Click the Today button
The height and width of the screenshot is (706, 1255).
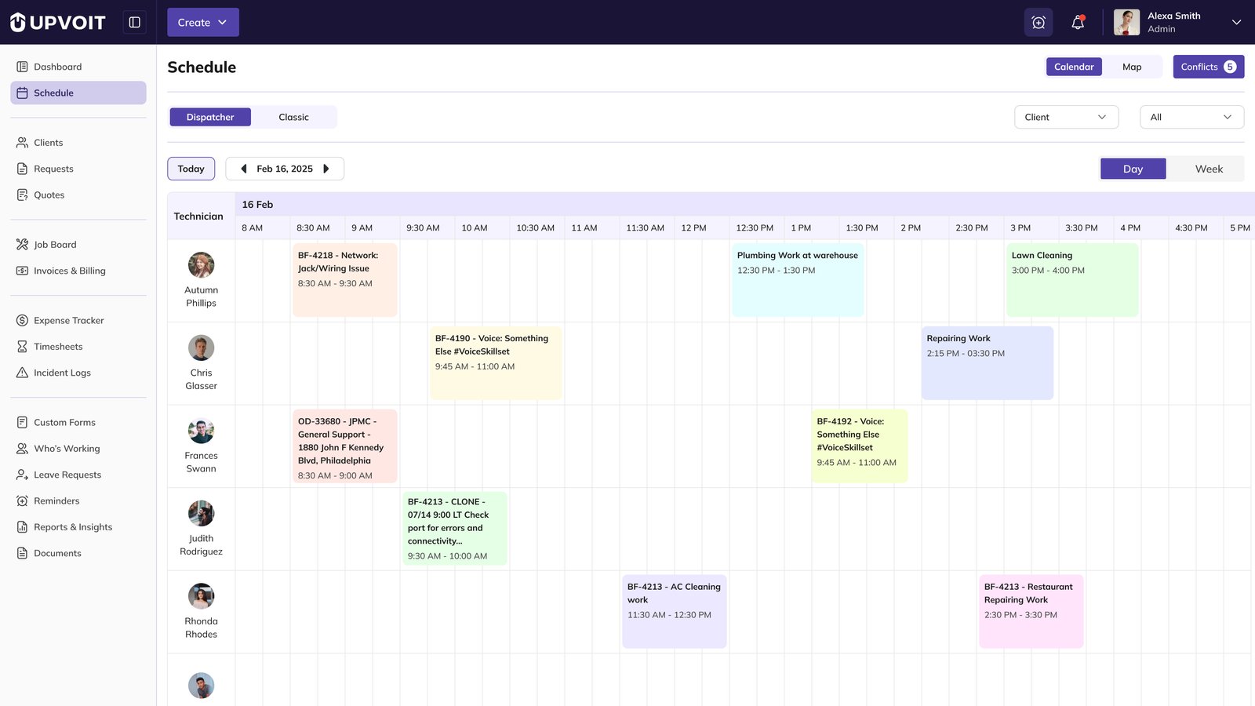pos(191,169)
